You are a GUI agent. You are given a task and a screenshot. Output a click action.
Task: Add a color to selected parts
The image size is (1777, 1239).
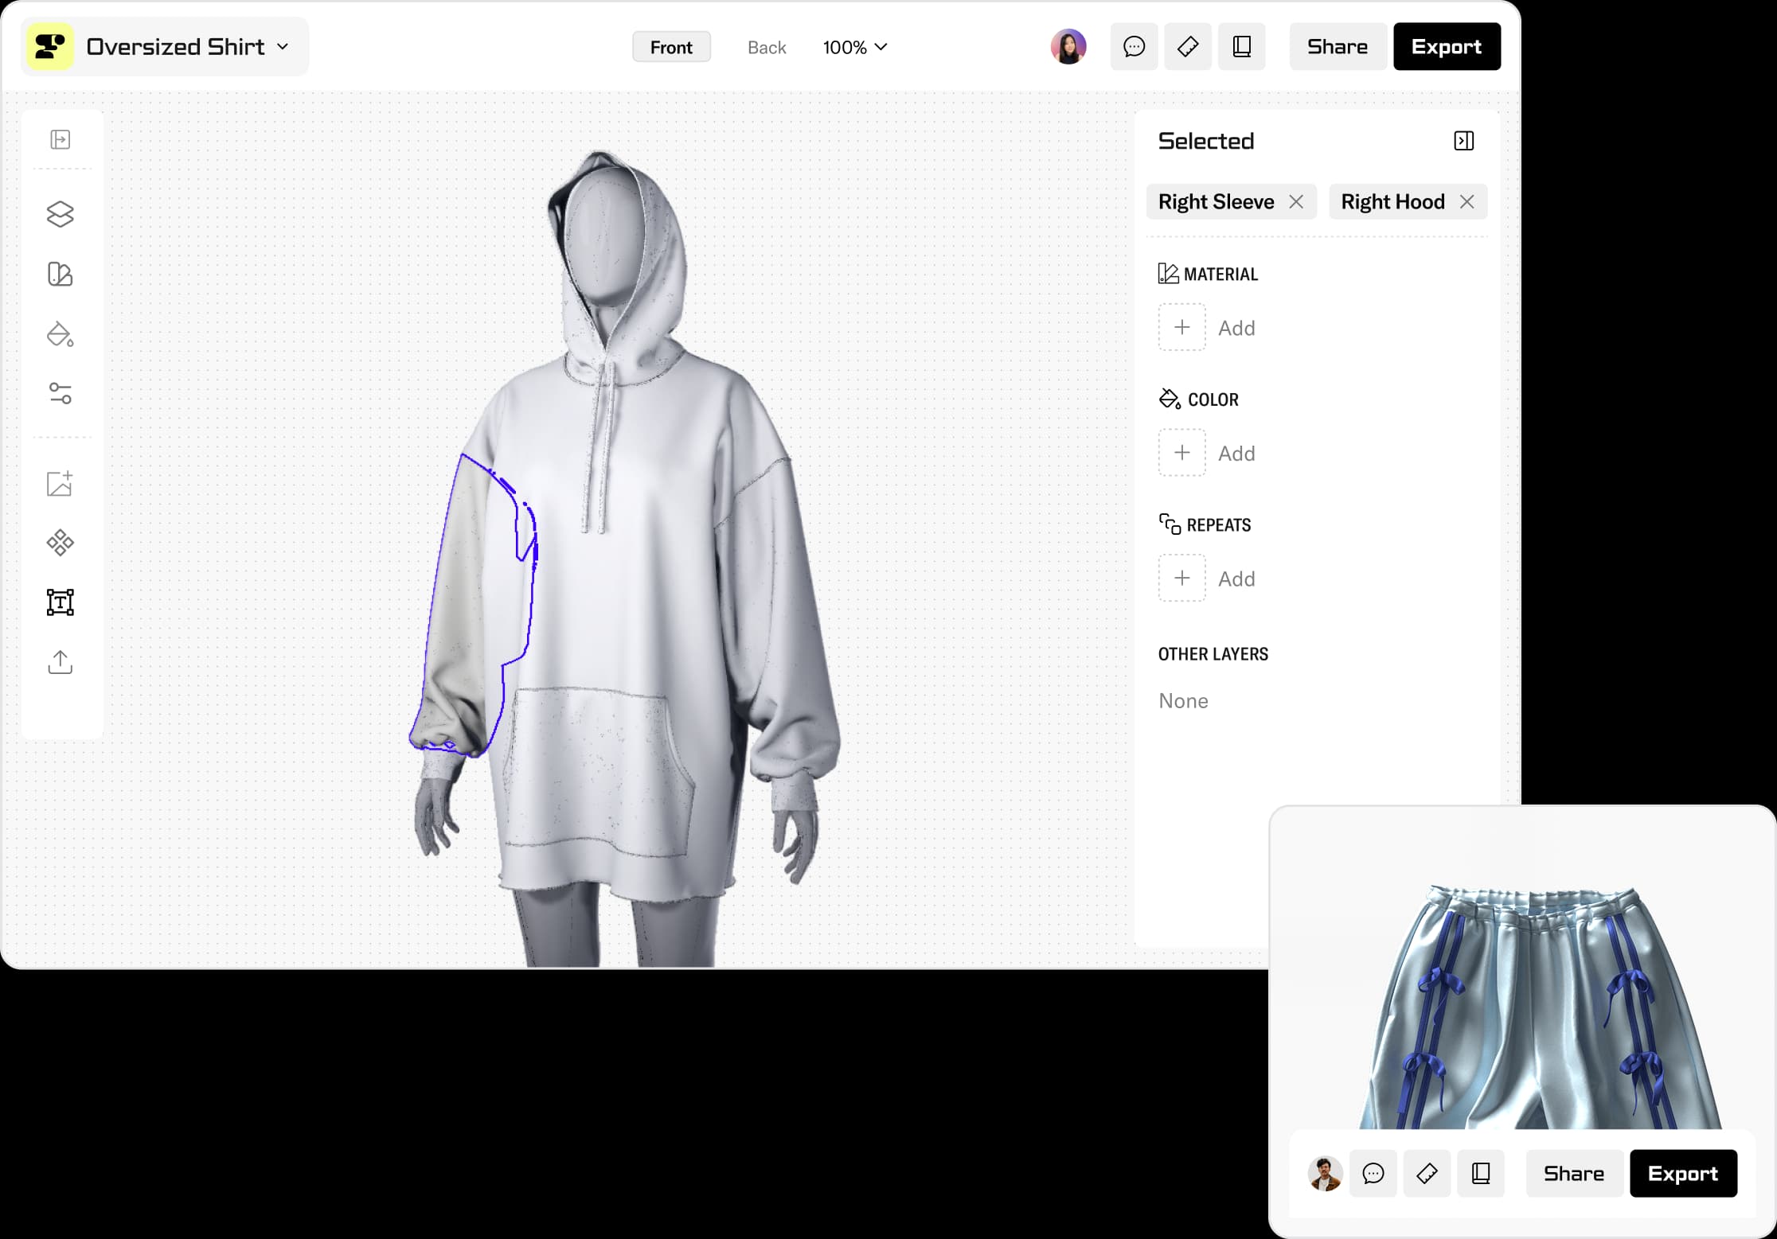(x=1181, y=453)
